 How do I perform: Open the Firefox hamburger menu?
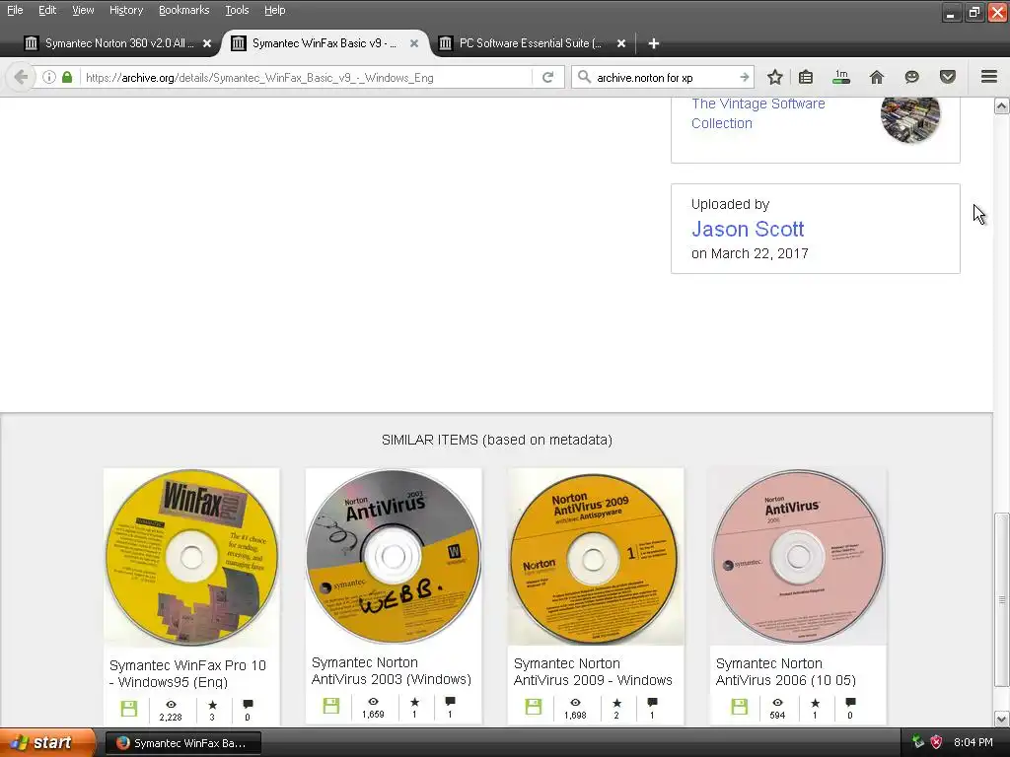coord(989,77)
